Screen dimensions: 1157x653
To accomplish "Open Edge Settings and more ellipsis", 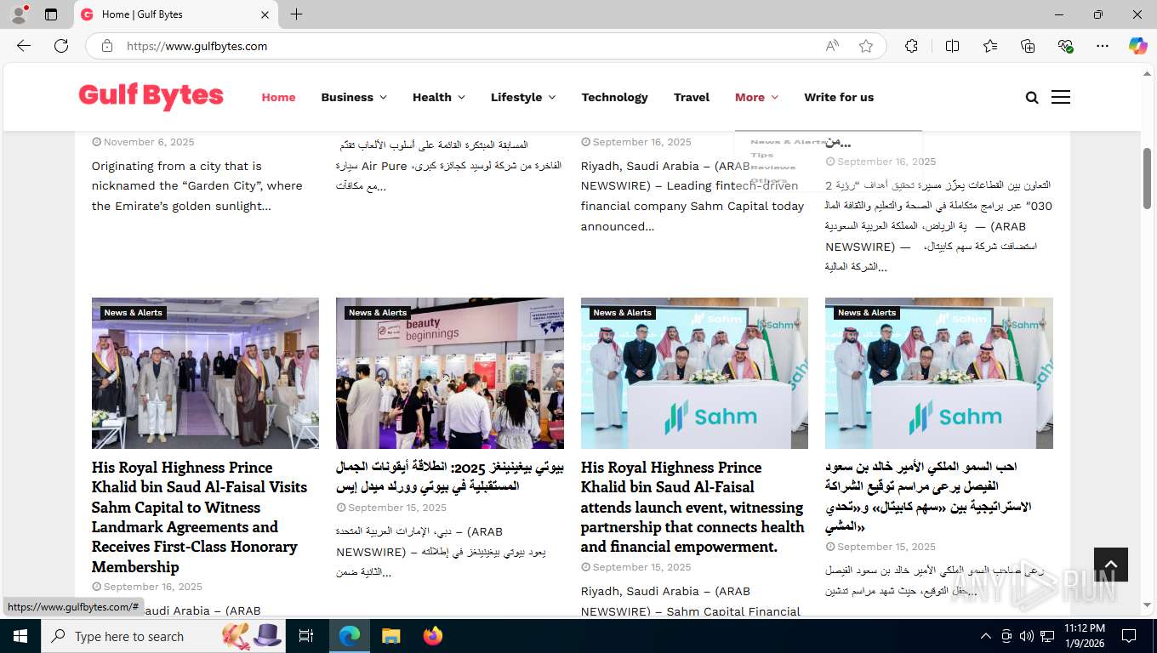I will (1103, 46).
